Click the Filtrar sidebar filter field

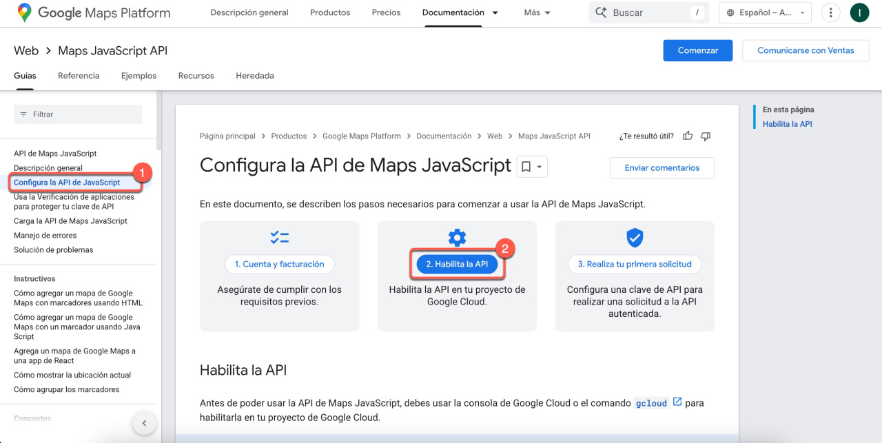(77, 114)
